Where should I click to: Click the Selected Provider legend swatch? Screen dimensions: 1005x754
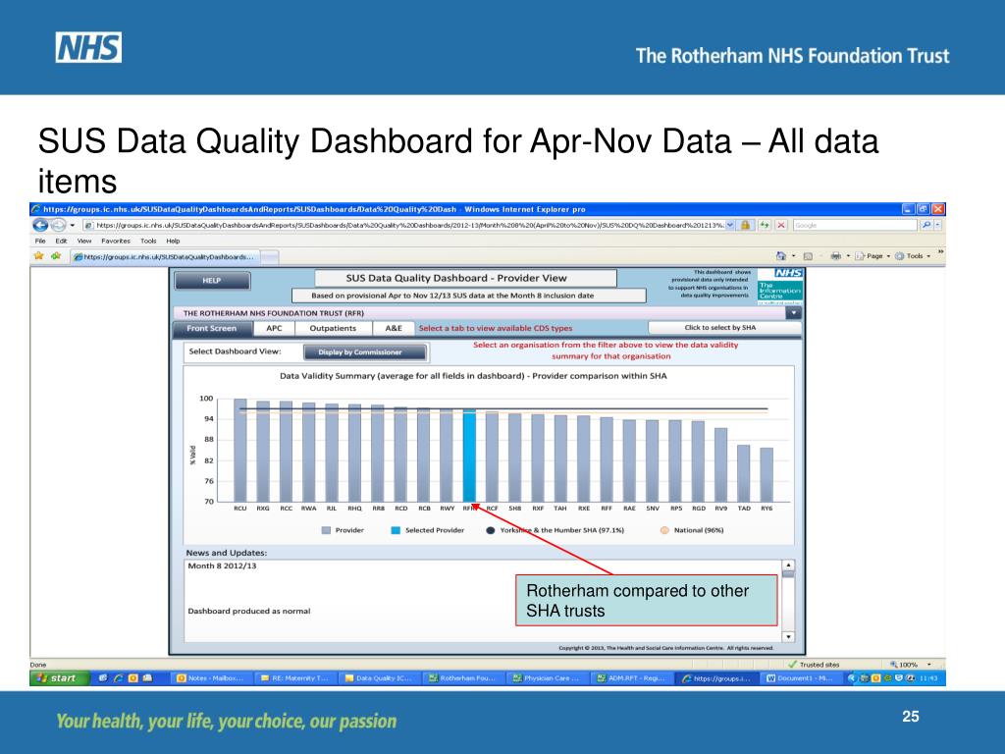coord(396,530)
